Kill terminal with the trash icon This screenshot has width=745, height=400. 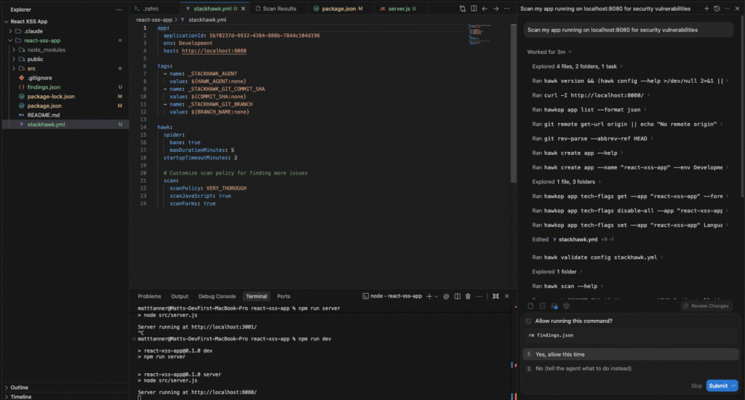click(x=468, y=297)
